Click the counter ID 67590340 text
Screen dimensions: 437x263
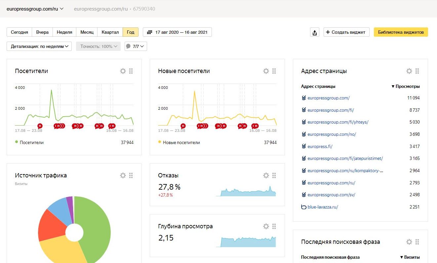(144, 9)
